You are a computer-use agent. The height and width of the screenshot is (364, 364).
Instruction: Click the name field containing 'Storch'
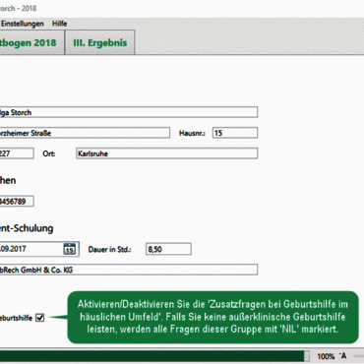pyautogui.click(x=129, y=112)
